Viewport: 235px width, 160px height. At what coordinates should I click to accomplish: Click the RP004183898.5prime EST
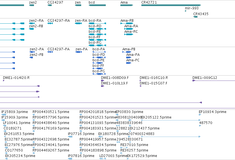click(81, 153)
